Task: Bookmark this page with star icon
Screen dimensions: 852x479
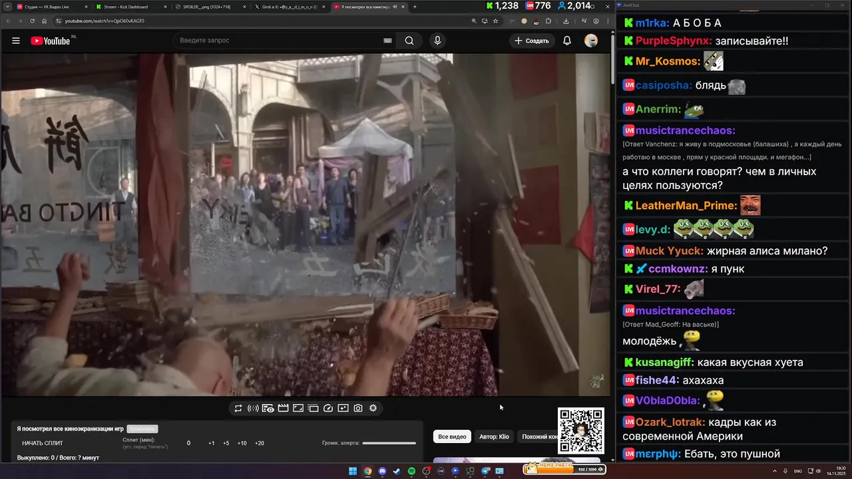Action: click(495, 21)
